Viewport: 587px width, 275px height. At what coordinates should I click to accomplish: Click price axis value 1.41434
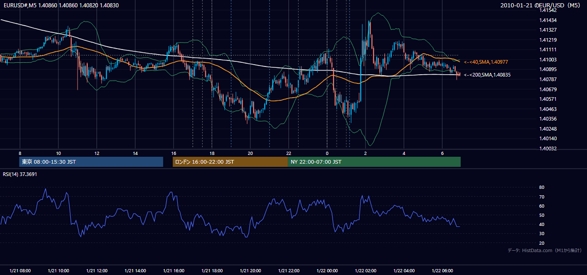click(548, 20)
